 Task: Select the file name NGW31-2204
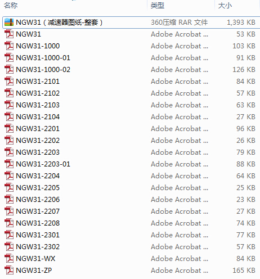pos(38,175)
